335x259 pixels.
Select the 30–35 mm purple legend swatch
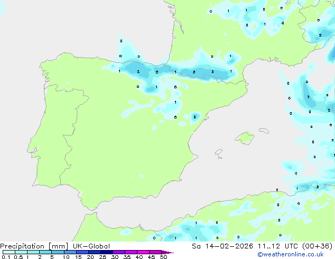118,252
